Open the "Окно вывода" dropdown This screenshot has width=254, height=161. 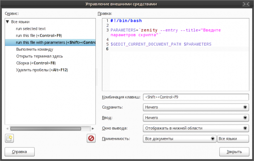(196, 128)
